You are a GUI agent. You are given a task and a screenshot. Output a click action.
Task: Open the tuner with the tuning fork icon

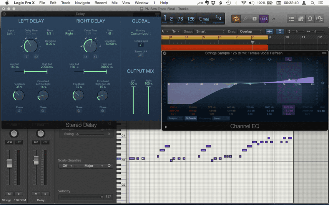245,19
